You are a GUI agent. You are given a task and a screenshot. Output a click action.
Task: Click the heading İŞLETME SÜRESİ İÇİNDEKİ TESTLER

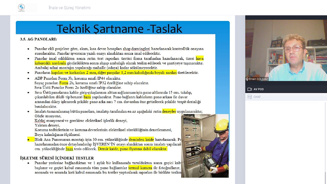[57, 158]
